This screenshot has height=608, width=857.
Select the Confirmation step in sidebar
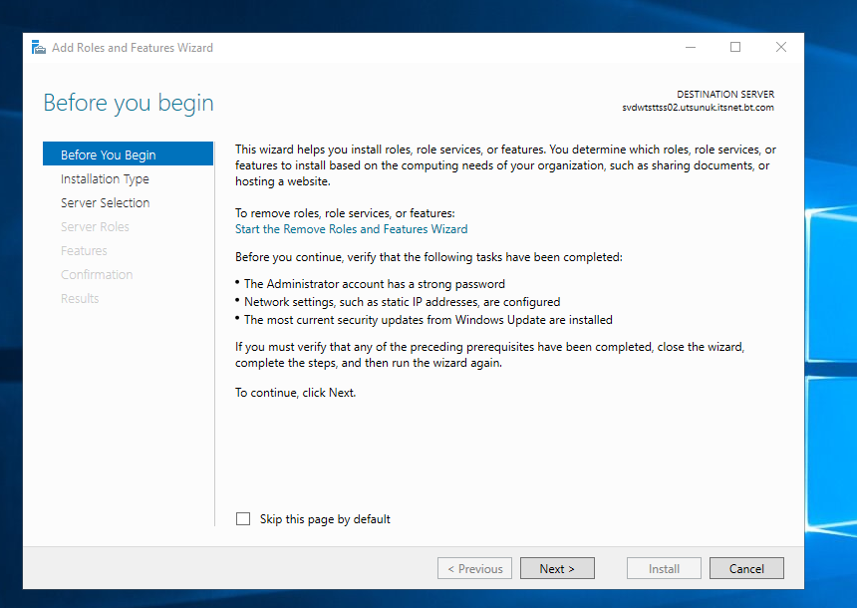point(97,274)
